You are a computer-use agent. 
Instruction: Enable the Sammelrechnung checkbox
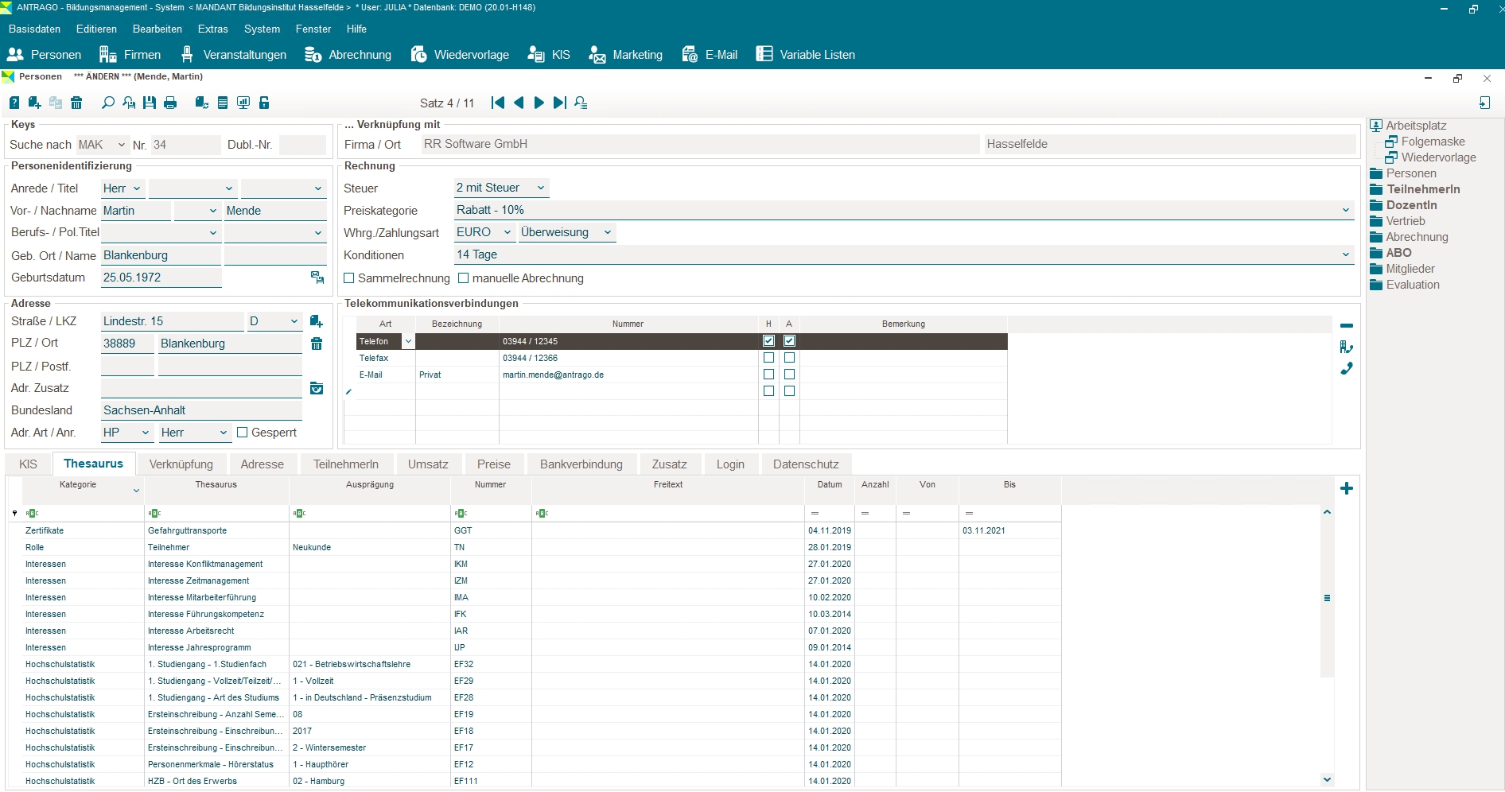[349, 278]
